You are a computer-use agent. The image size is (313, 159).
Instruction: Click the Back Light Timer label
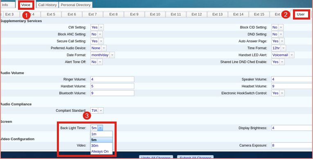[x=73, y=128]
